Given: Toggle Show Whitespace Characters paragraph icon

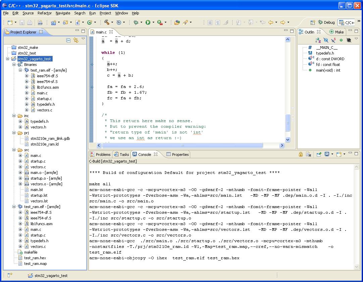Looking at the screenshot, I should (x=218, y=22).
